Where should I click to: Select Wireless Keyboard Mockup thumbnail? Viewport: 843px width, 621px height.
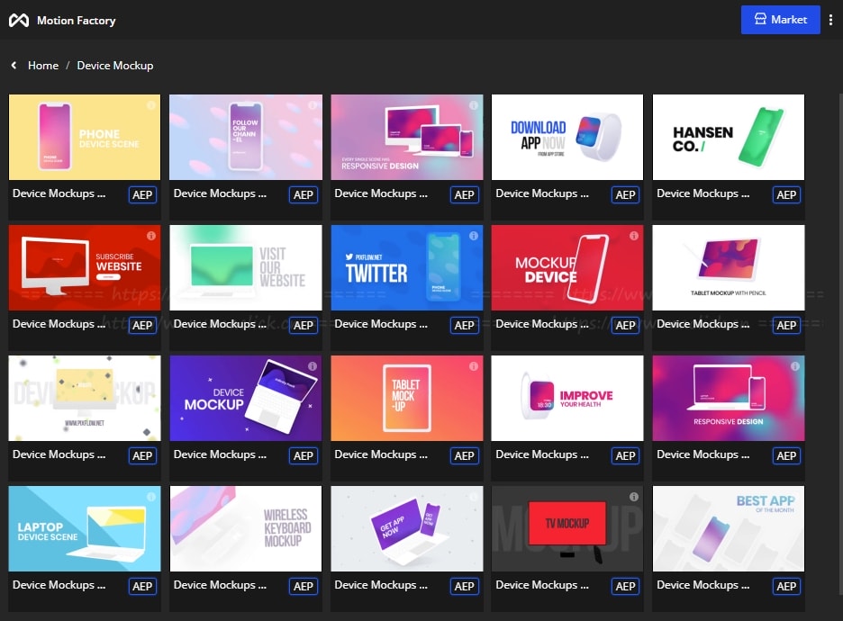point(245,528)
